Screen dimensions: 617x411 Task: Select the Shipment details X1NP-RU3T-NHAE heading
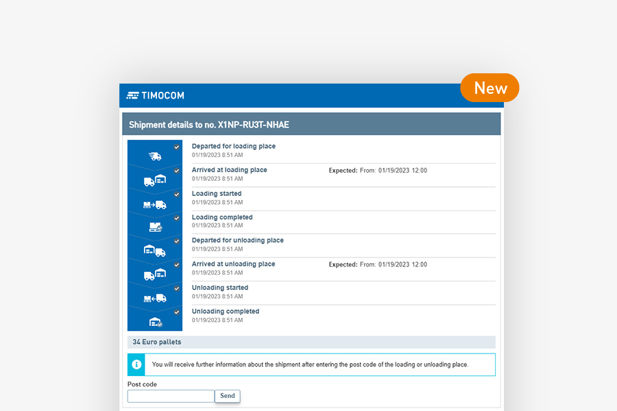[209, 125]
